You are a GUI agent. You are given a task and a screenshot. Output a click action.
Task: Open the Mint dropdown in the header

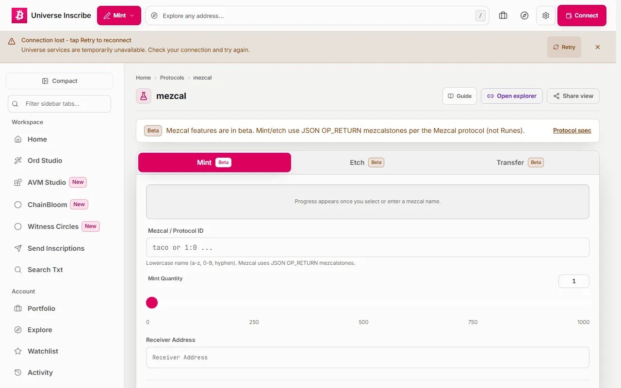pos(119,16)
